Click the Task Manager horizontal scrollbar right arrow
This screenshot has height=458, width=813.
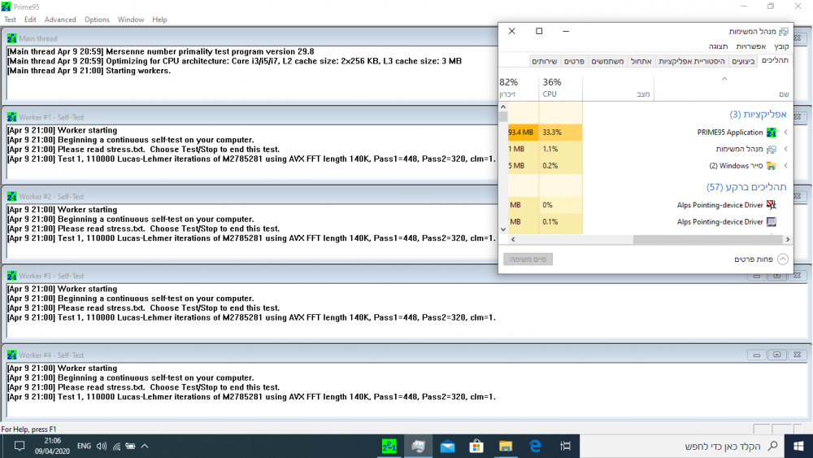click(x=788, y=239)
